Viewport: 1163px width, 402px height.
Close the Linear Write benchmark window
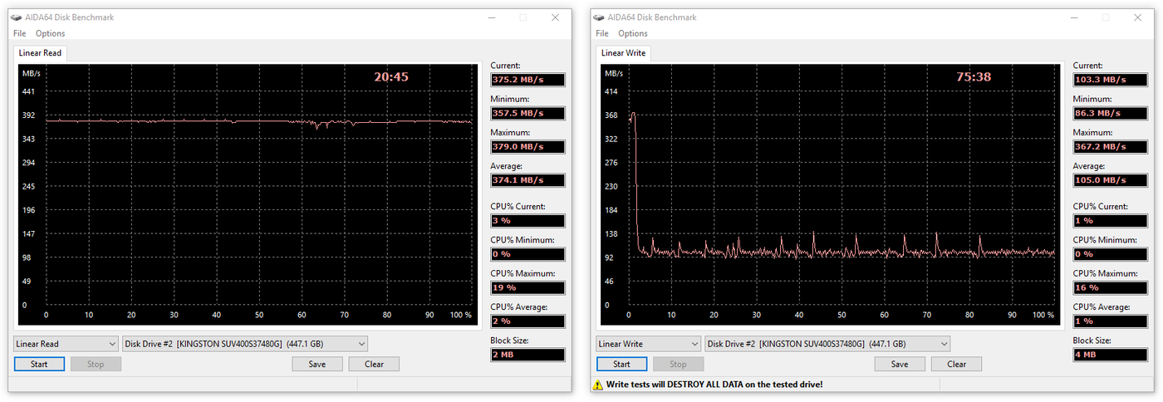click(x=1137, y=17)
